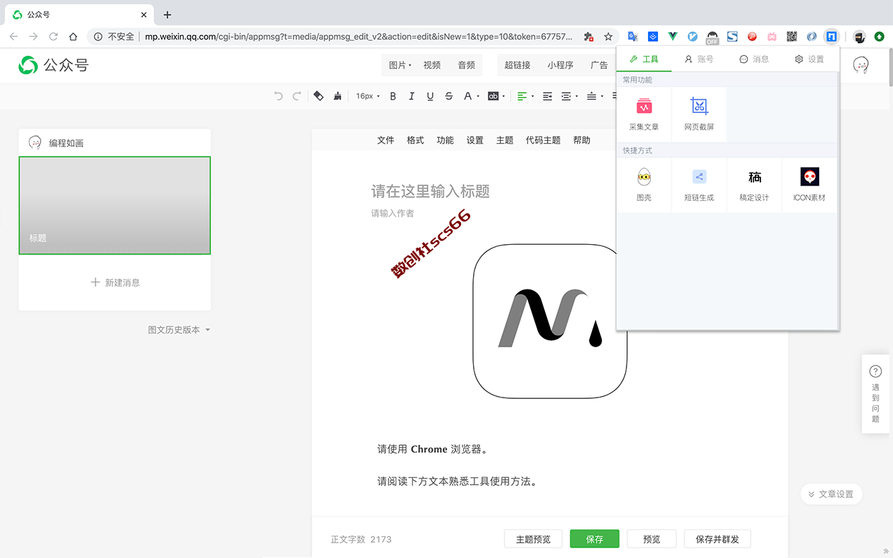Open the account avatar at top right
This screenshot has width=893, height=558.
tap(862, 65)
